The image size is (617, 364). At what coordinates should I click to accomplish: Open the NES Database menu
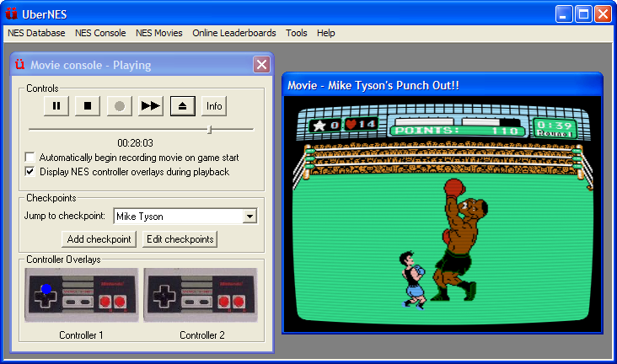pos(36,33)
